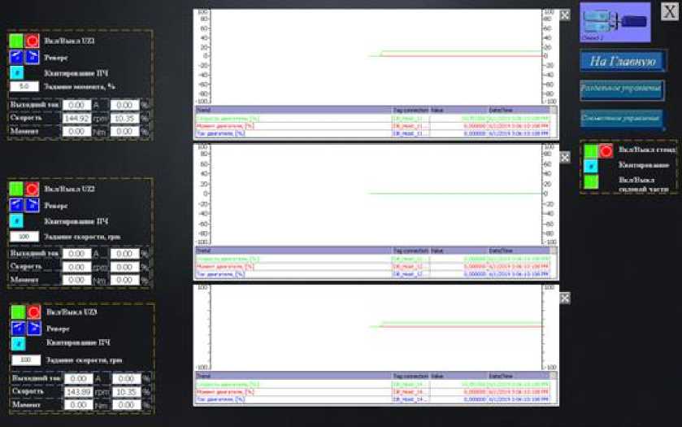
Task: Switch on UZ2 with its green button
Action: [16, 189]
